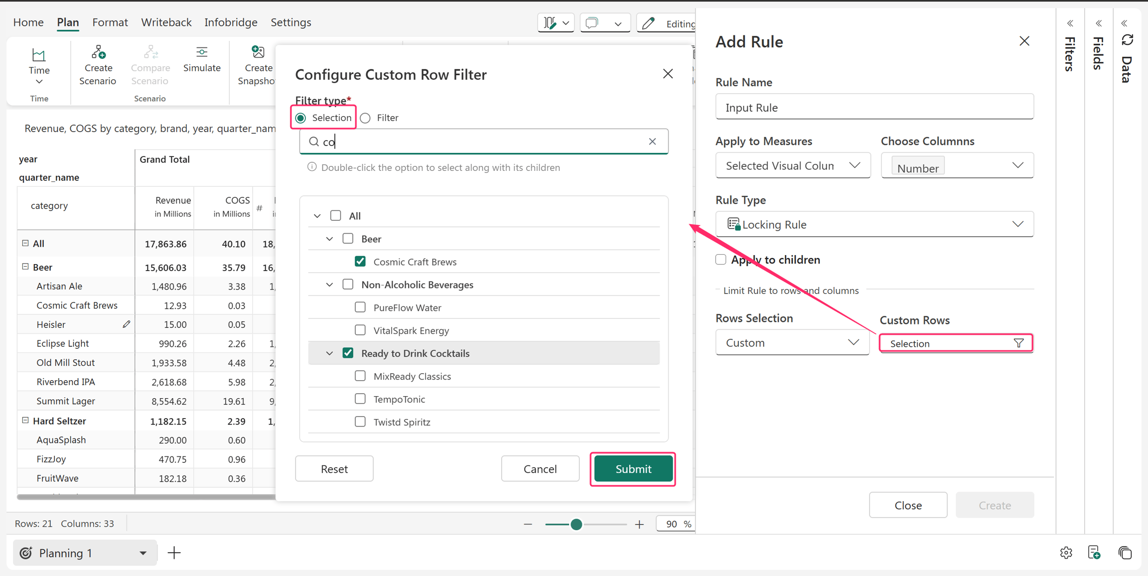Enable the Apply to children checkbox
Image resolution: width=1148 pixels, height=576 pixels.
point(720,260)
